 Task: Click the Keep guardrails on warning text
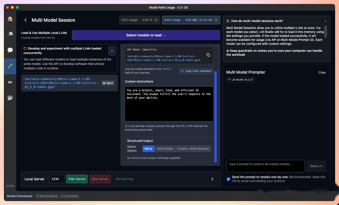click(x=274, y=53)
